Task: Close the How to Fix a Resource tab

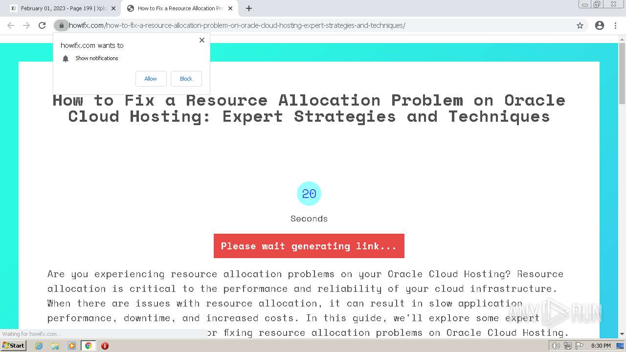Action: pyautogui.click(x=230, y=8)
